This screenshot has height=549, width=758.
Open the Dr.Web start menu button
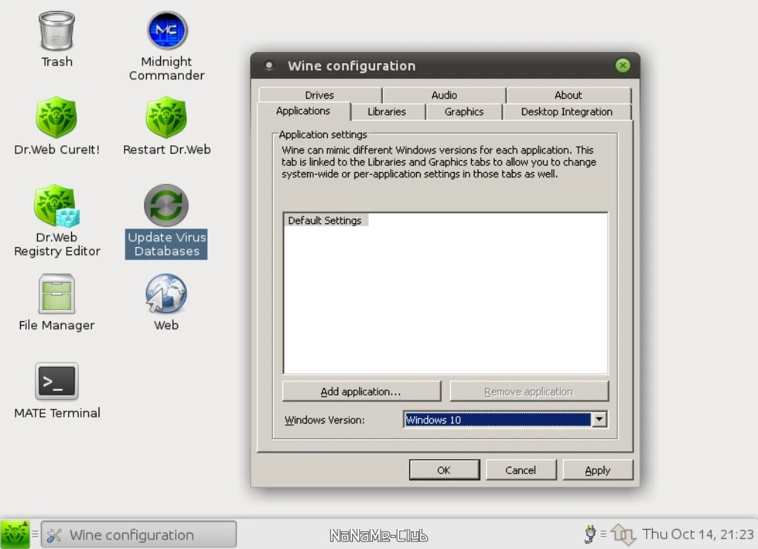pyautogui.click(x=15, y=534)
